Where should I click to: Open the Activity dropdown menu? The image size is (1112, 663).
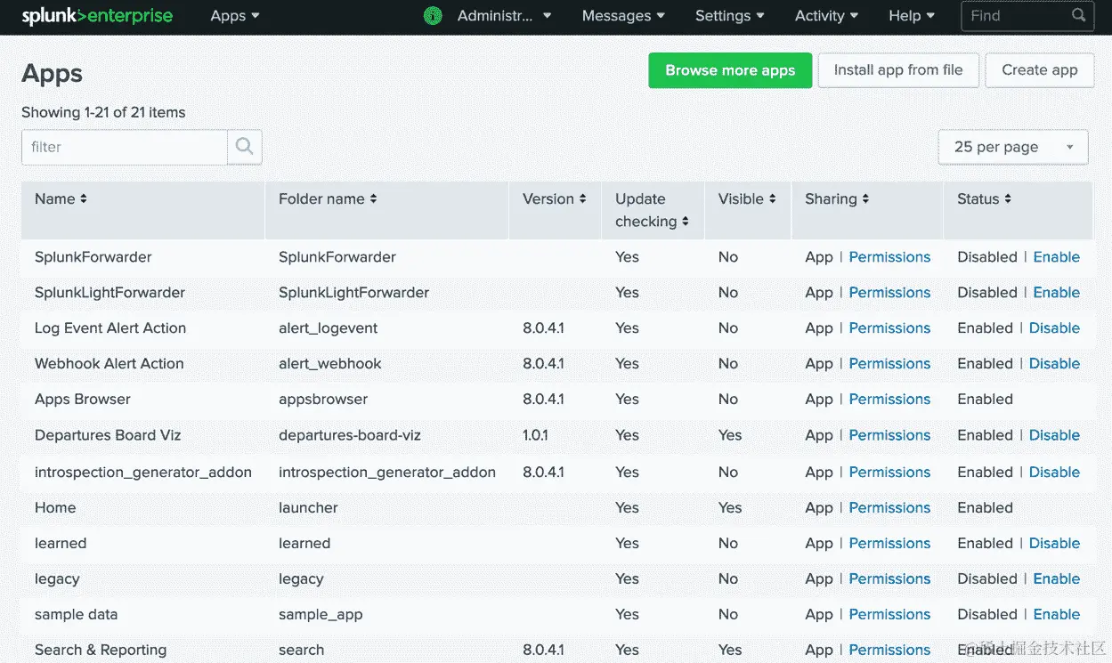click(824, 15)
